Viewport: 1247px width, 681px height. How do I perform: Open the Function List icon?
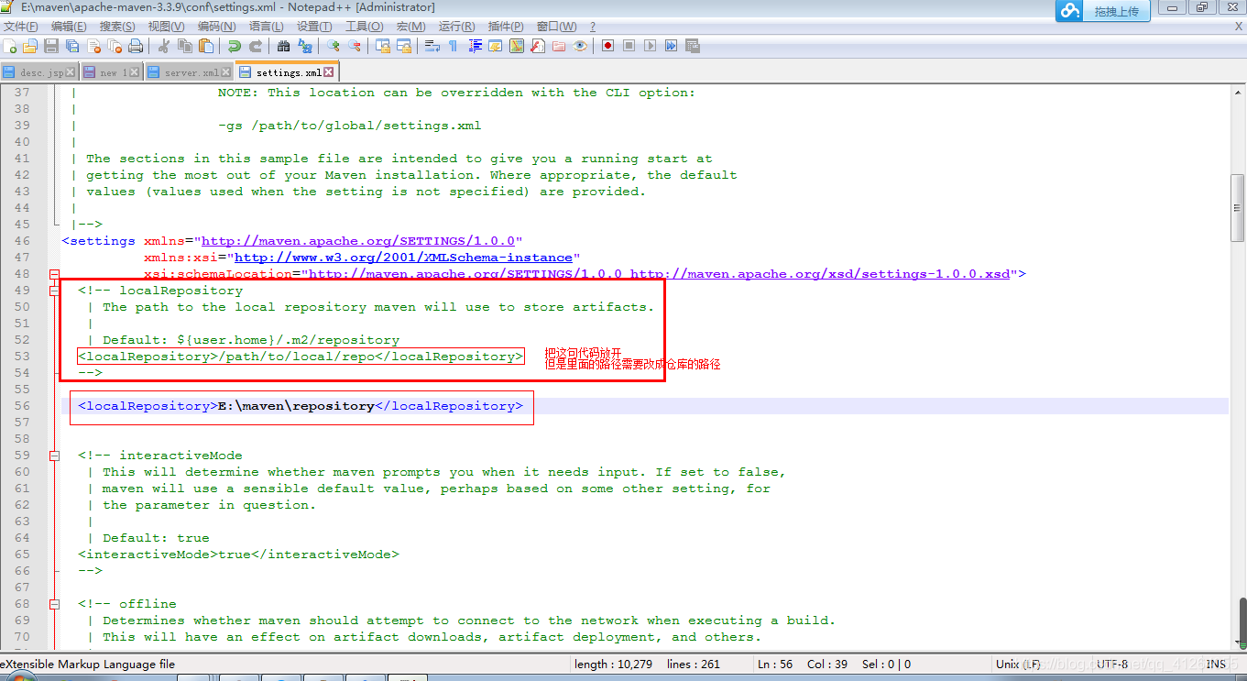[537, 46]
